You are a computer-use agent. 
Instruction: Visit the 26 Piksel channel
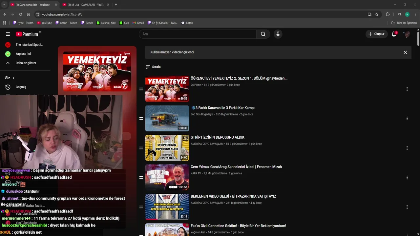click(196, 85)
